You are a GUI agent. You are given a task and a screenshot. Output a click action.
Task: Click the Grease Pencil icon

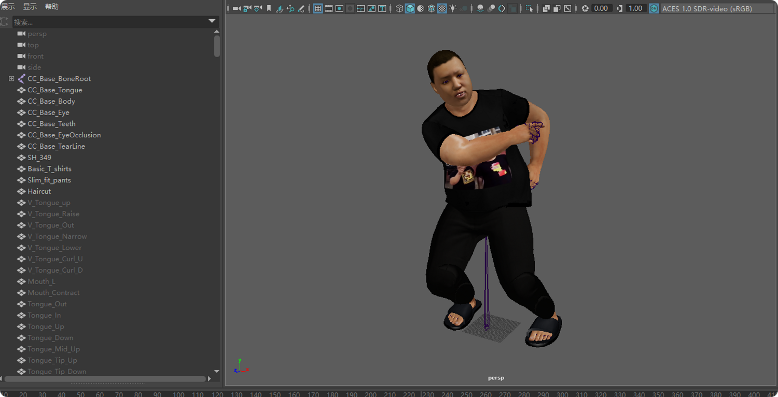click(301, 8)
